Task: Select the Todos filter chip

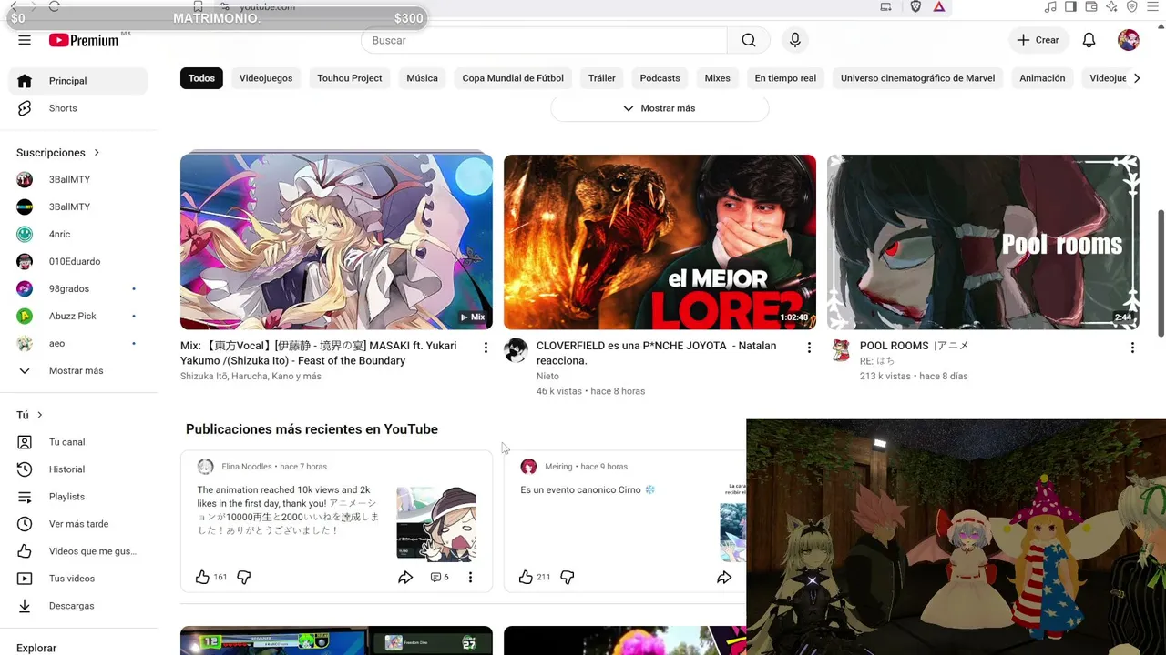Action: coord(201,78)
